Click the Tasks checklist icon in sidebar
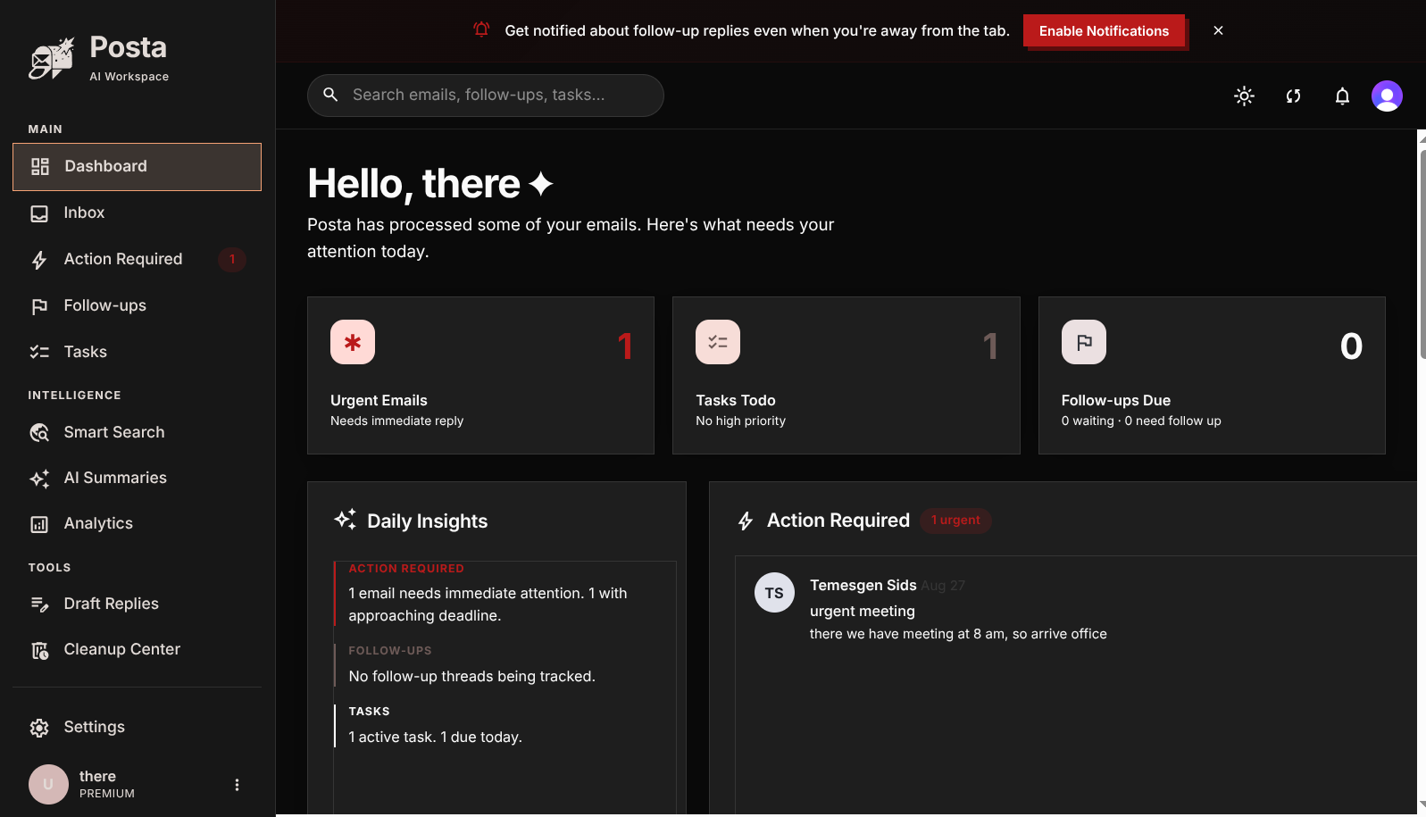This screenshot has width=1426, height=817. tap(39, 353)
